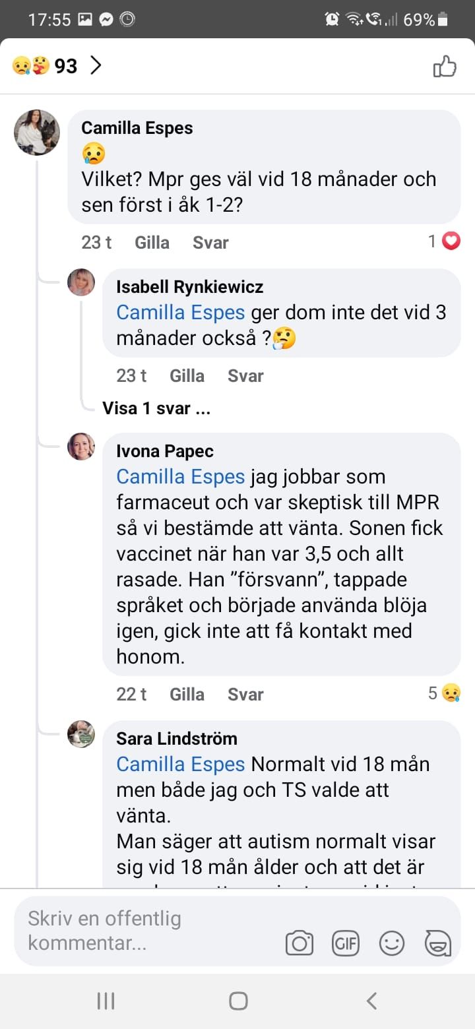Open the camera icon in comment bar

(x=299, y=943)
